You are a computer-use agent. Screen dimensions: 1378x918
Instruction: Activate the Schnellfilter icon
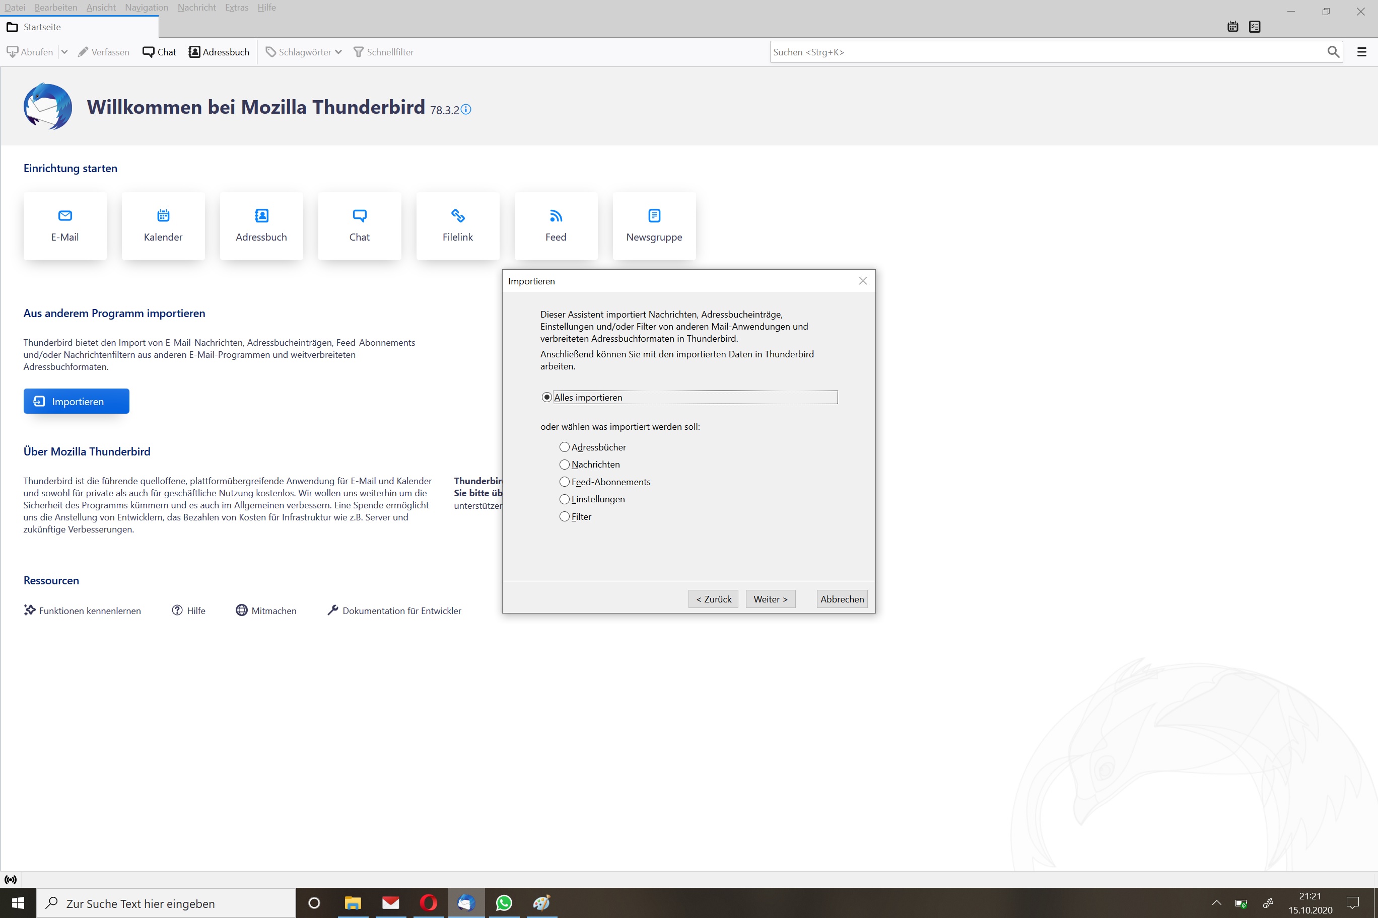pos(358,51)
